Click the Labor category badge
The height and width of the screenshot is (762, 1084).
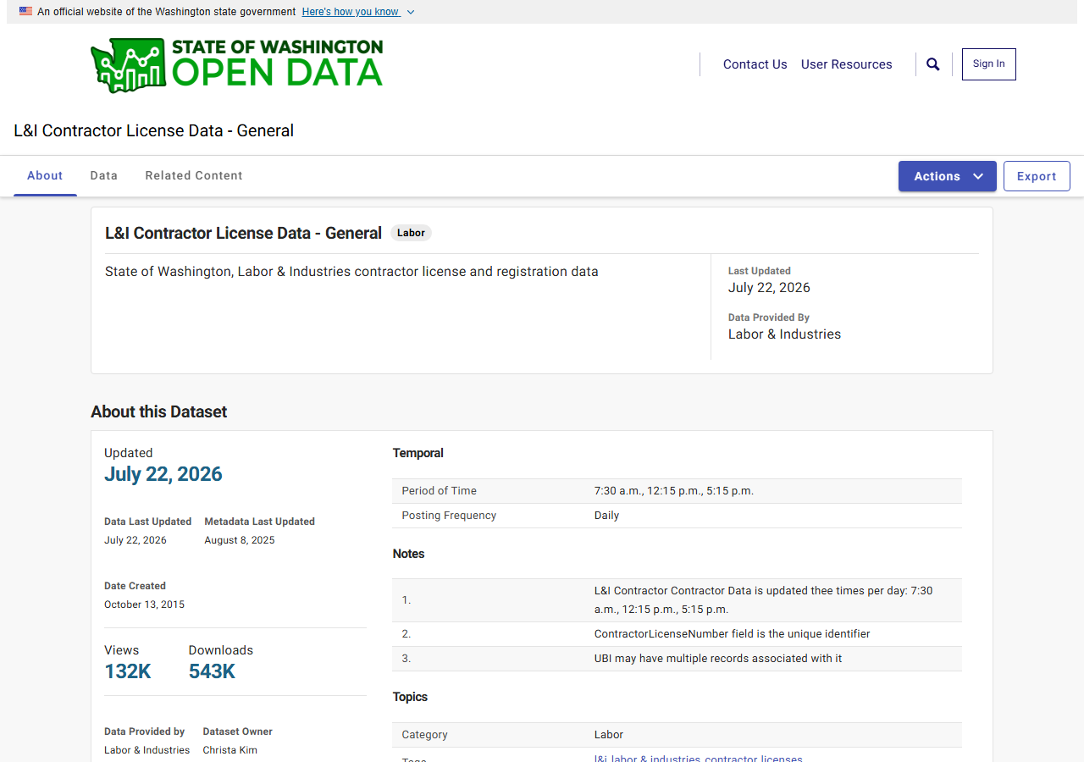[411, 233]
